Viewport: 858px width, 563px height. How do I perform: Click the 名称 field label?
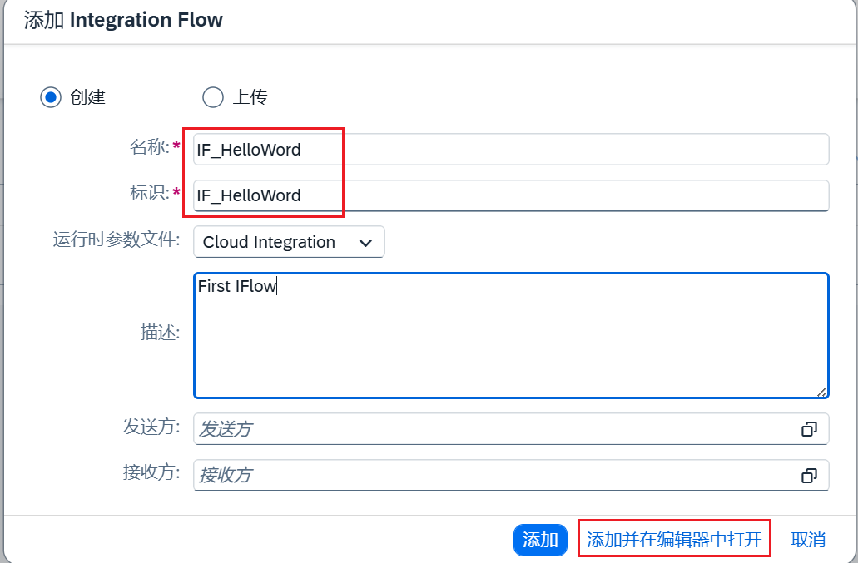pyautogui.click(x=149, y=147)
